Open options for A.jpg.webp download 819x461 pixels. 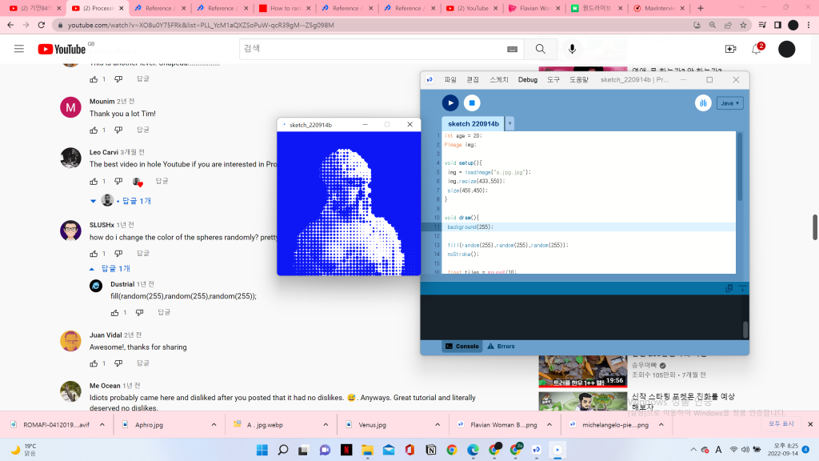tap(326, 425)
